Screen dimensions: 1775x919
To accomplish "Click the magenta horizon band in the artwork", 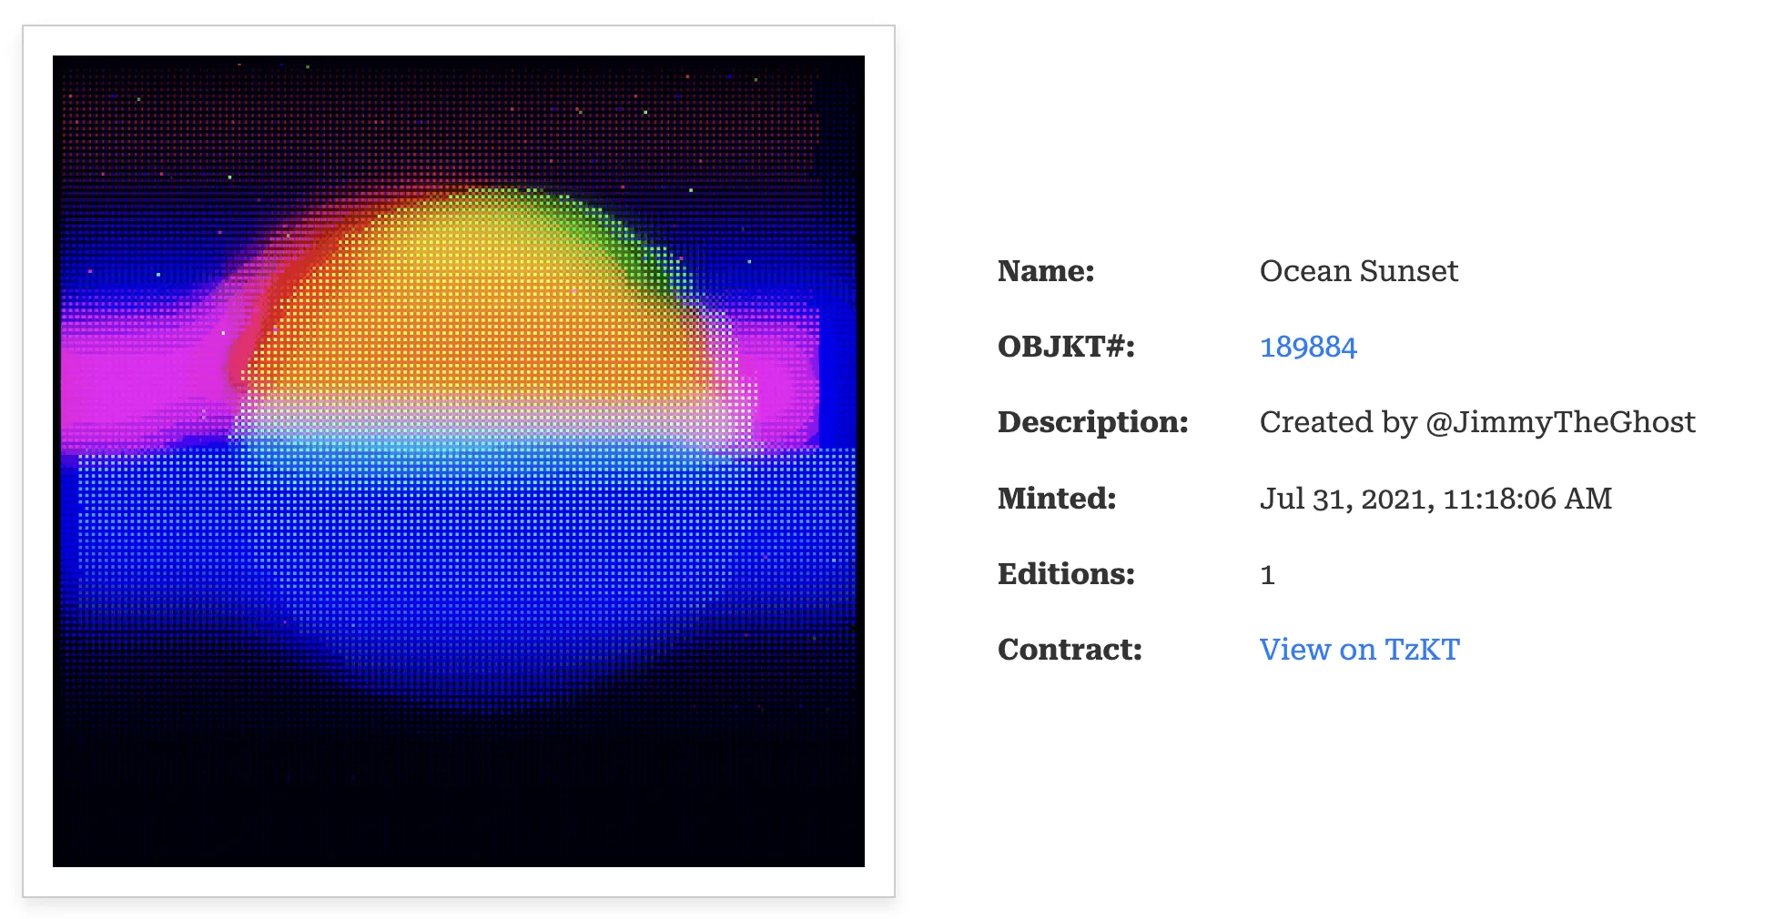I will click(137, 382).
